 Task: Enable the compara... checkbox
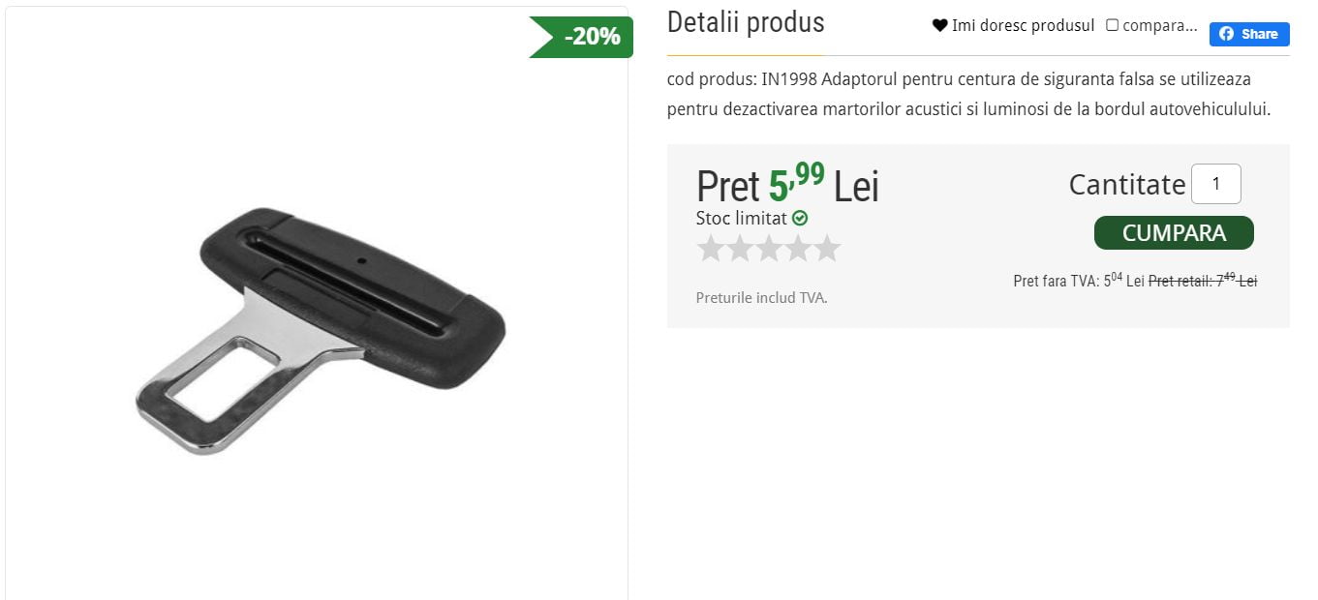[1112, 24]
